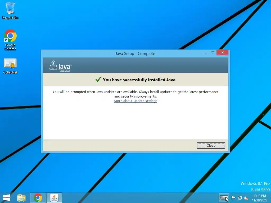
Task: Close the Java Setup dialog with Close button
Action: (x=211, y=146)
